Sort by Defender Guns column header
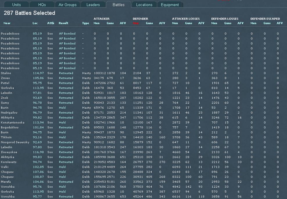Screen dimensions: 287x199 pyautogui.click(x=149, y=23)
